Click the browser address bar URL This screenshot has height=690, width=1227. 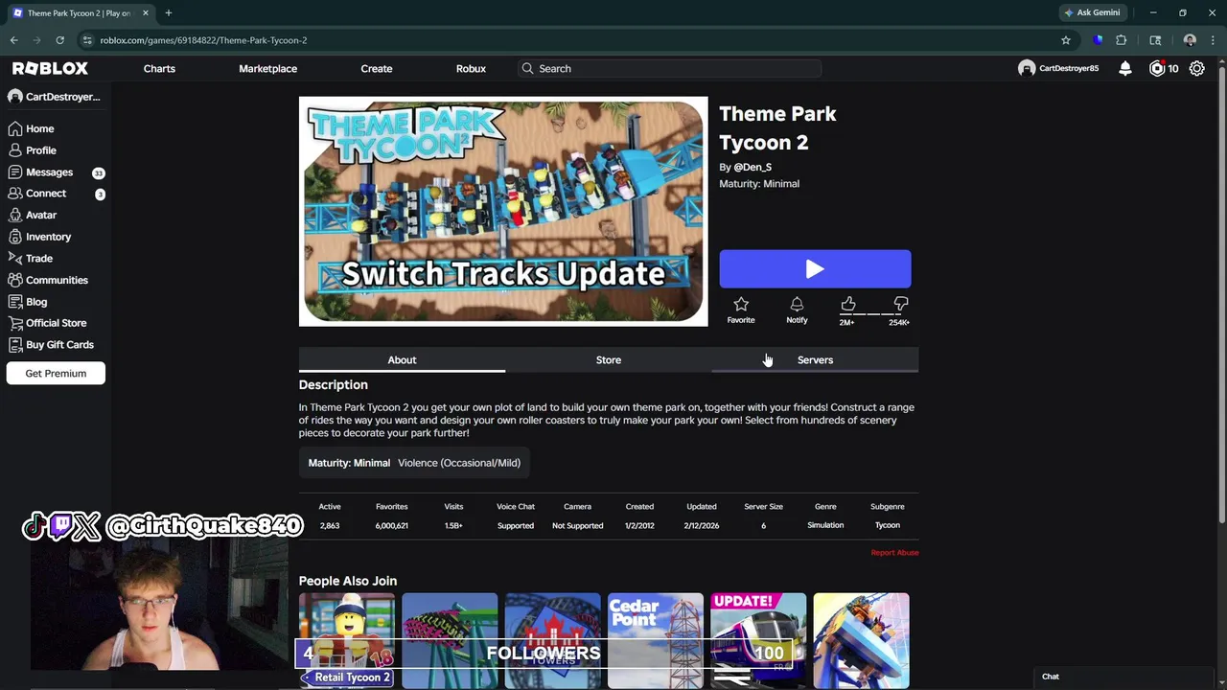203,40
